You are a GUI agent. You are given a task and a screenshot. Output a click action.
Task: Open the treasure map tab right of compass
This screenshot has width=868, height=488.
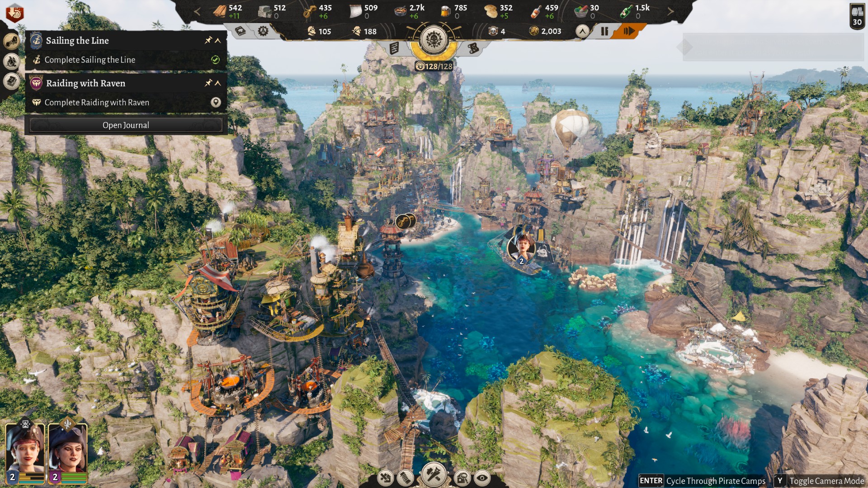pyautogui.click(x=473, y=47)
